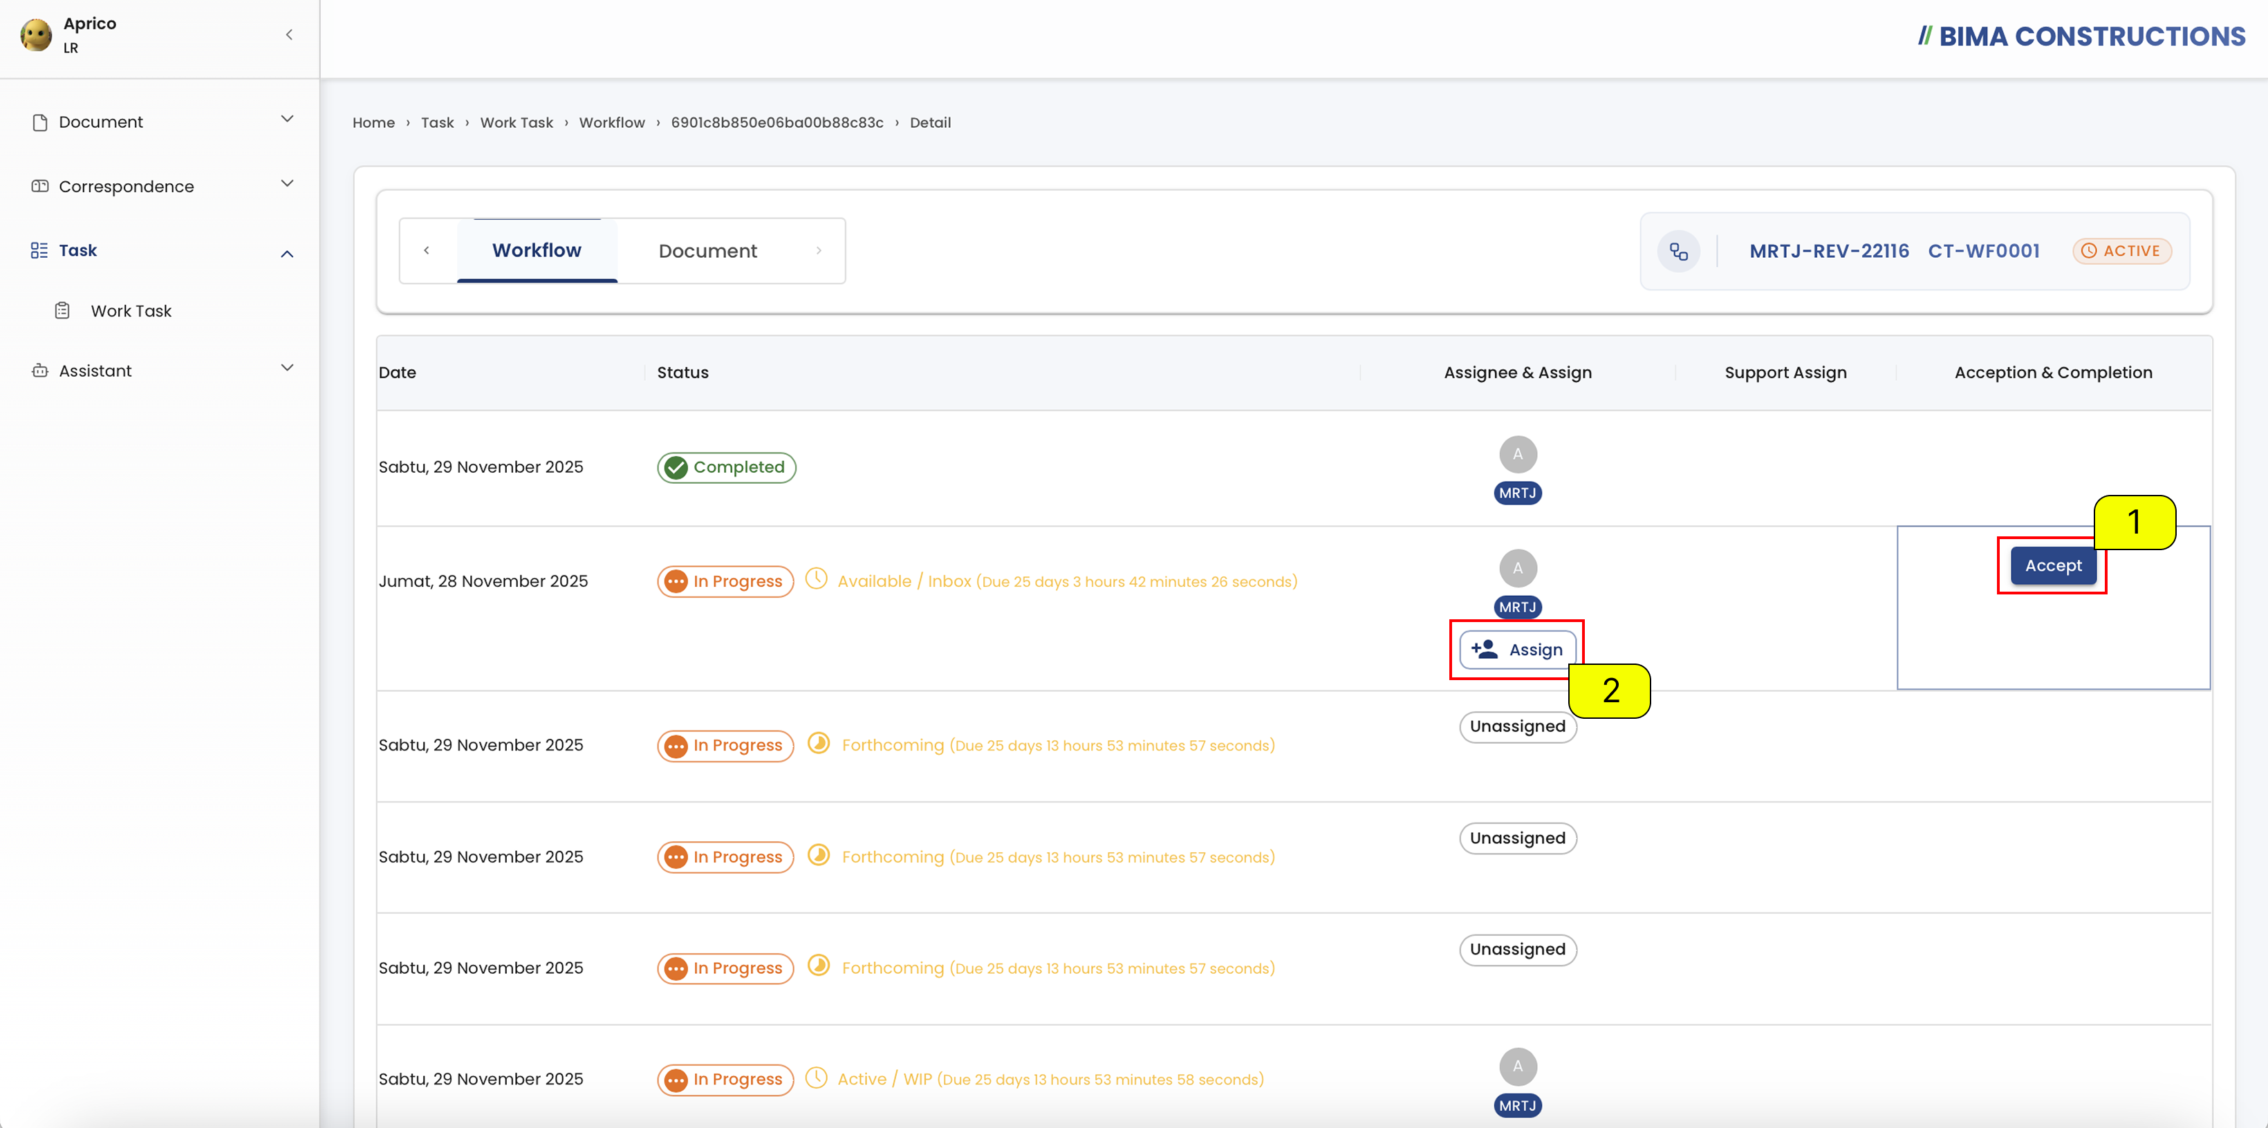Viewport: 2268px width, 1128px height.
Task: Switch to the Document tab
Action: coord(708,251)
